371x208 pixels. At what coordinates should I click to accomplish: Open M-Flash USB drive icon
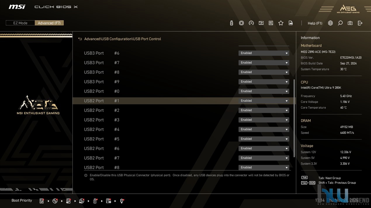(231, 23)
